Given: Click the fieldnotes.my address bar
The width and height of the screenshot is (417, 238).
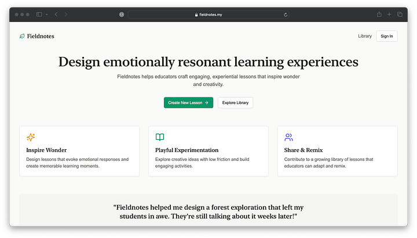Looking at the screenshot, I should coord(209,15).
